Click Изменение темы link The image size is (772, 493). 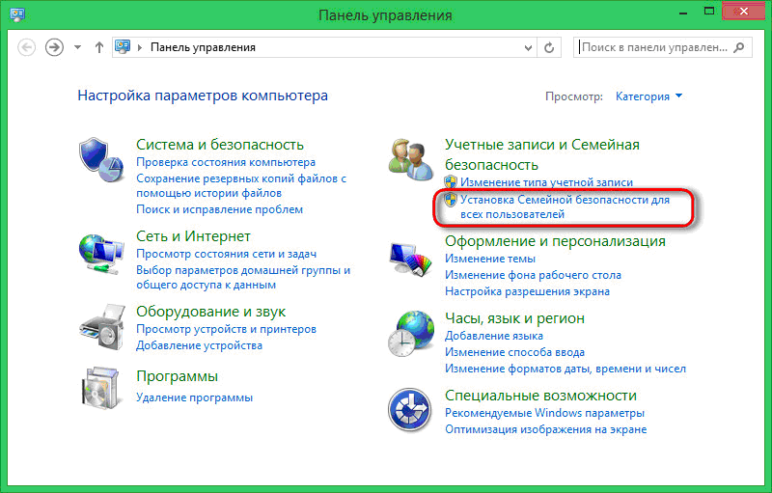pos(490,259)
